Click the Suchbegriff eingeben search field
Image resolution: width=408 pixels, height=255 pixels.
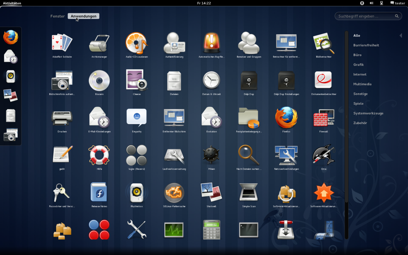tap(365, 16)
